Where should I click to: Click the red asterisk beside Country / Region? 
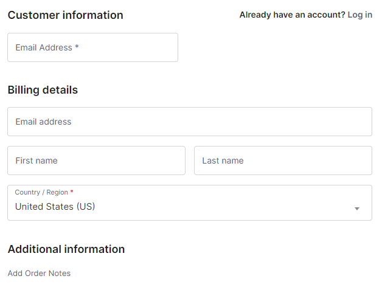click(72, 192)
